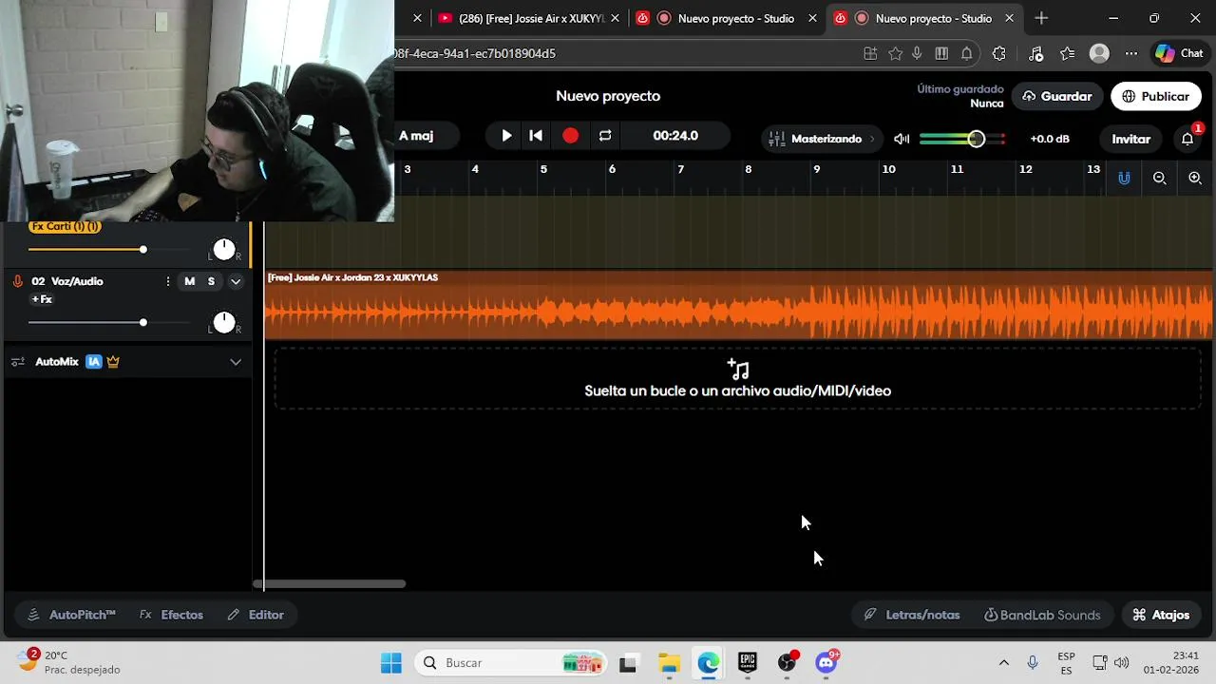Click the AutoMix mixer icon
The image size is (1216, 684).
[x=18, y=362]
